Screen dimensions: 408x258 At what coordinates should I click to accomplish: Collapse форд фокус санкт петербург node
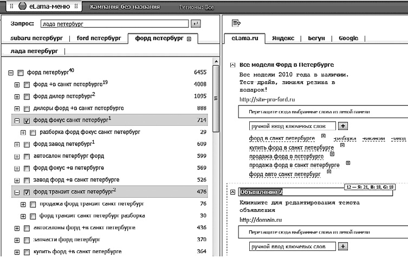pyautogui.click(x=17, y=121)
